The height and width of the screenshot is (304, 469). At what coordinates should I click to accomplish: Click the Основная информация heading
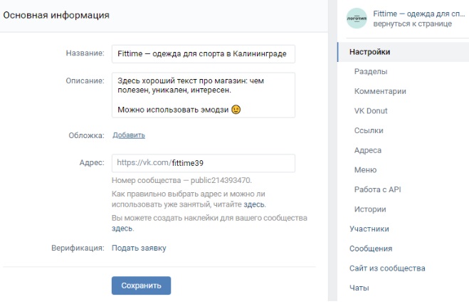56,15
